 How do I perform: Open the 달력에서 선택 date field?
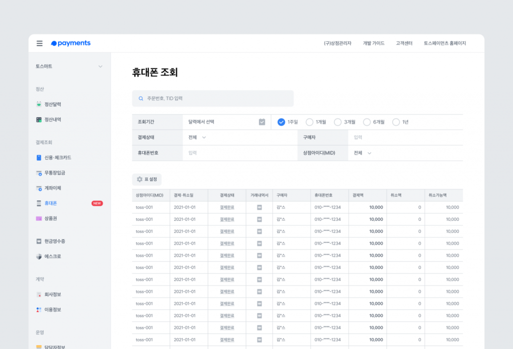(x=227, y=122)
